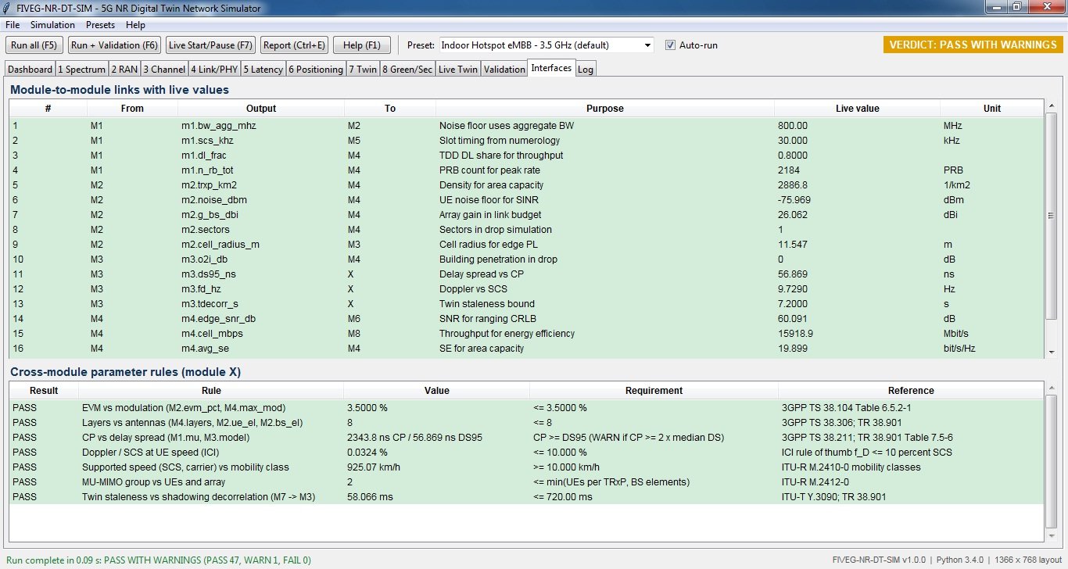Switch to the 6 Positioning tab
This screenshot has width=1068, height=569.
(316, 70)
